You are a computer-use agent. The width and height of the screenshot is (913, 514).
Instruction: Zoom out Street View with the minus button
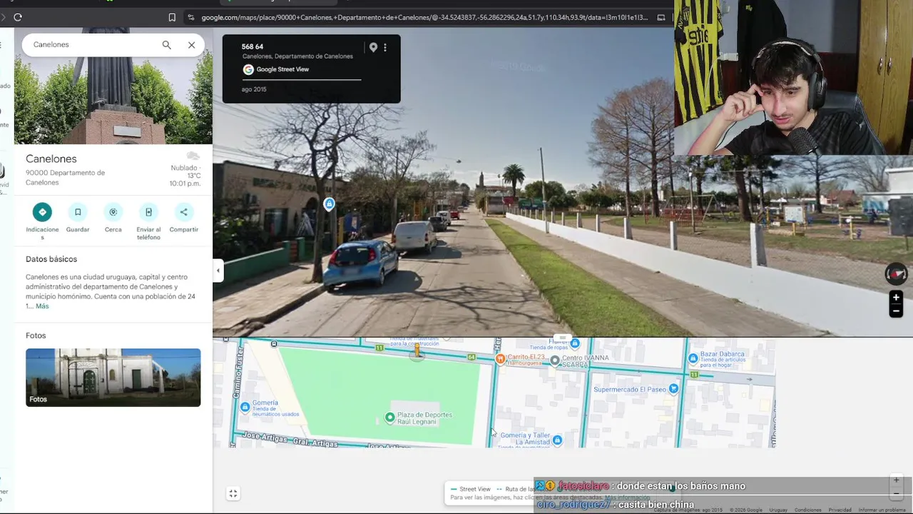tap(896, 311)
